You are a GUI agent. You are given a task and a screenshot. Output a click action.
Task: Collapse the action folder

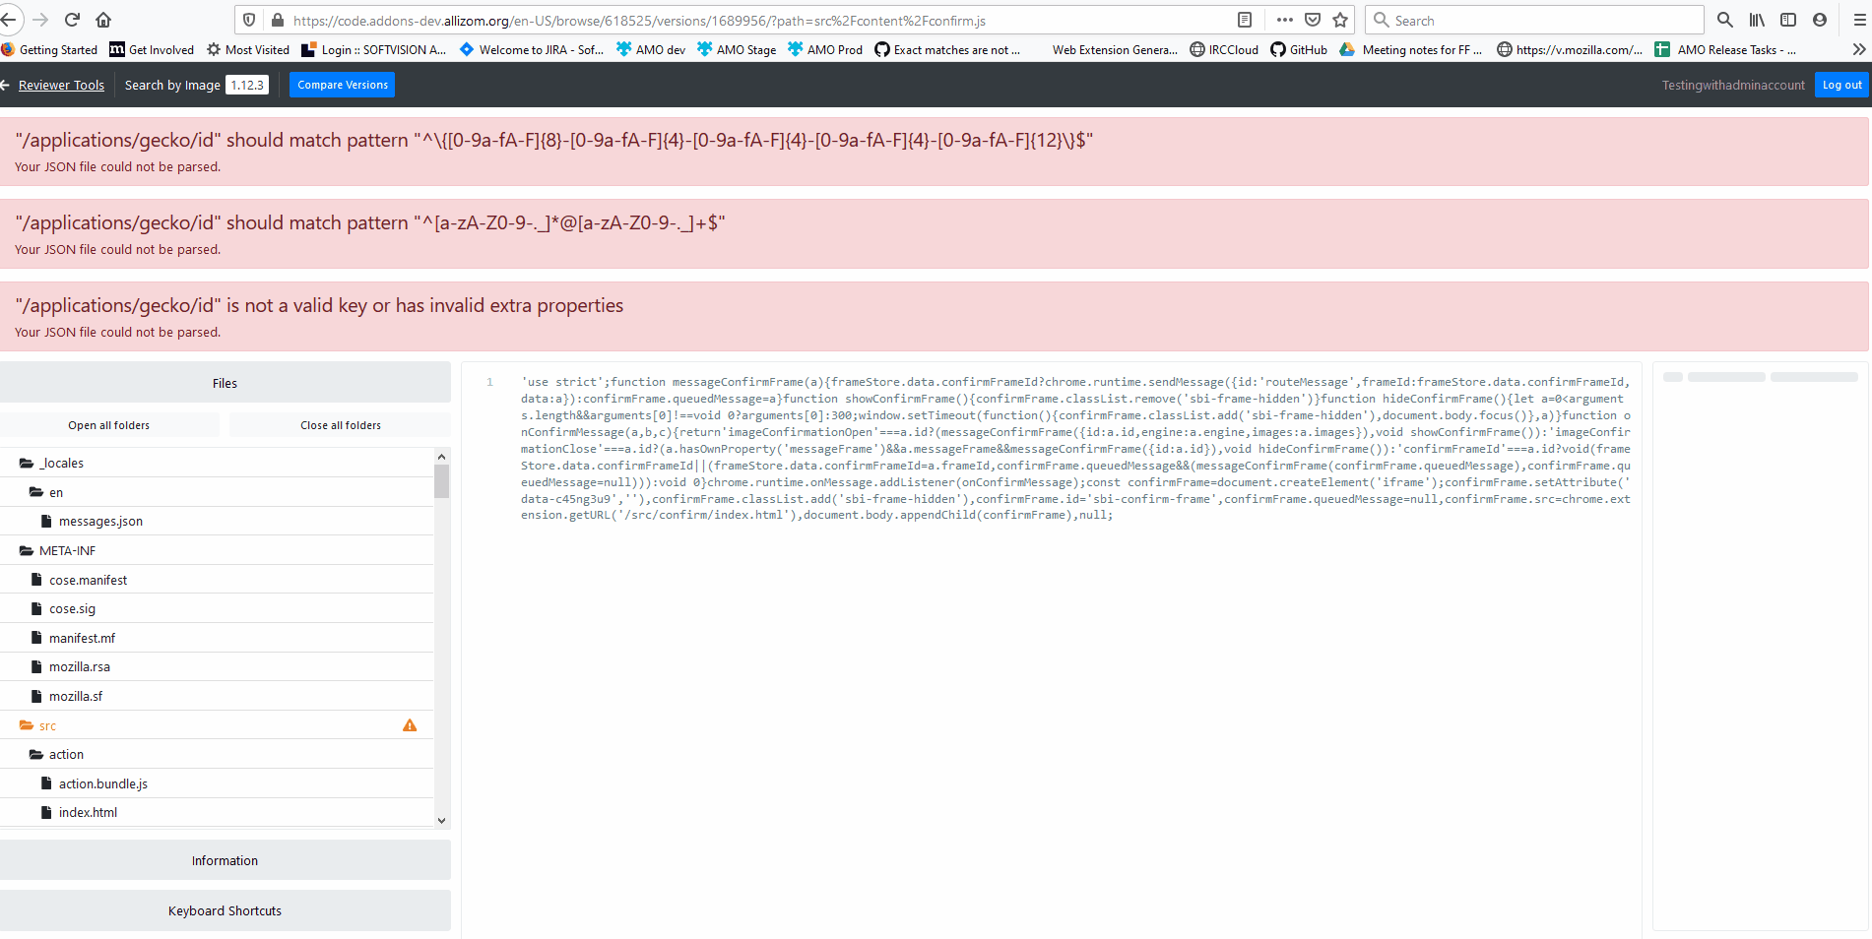(217, 754)
